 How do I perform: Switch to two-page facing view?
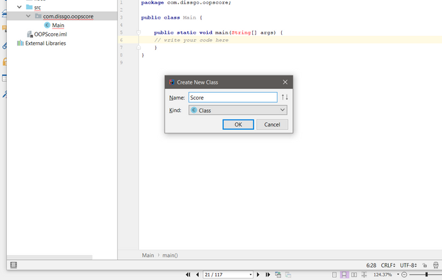point(354,274)
